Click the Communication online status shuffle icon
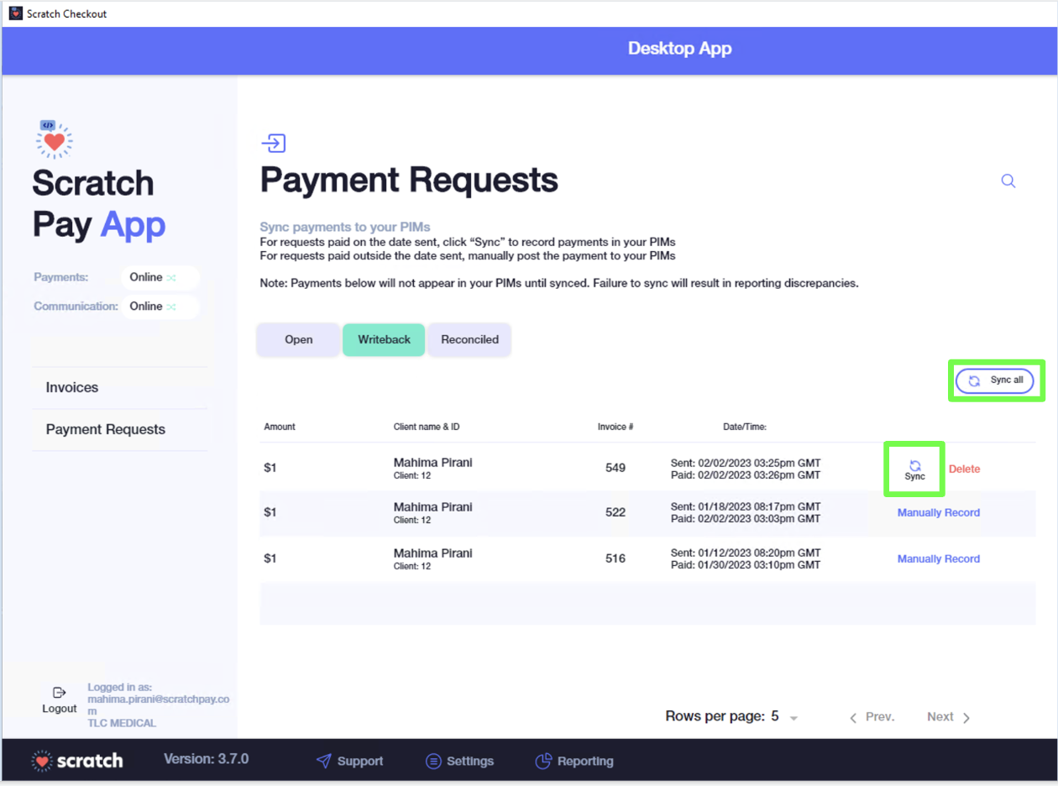Screen dimensions: 1058x786 pyautogui.click(x=171, y=307)
